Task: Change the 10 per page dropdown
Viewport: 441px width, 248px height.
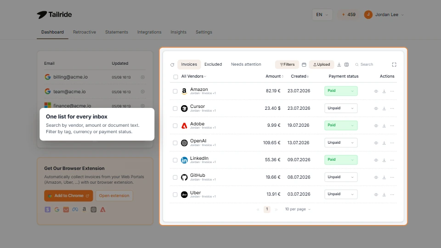Action: click(298, 209)
